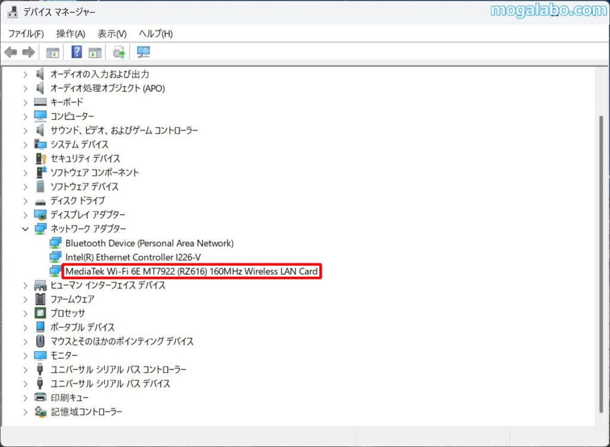This screenshot has height=447, width=610.
Task: Click the Update driver toolbar icon
Action: click(x=119, y=52)
